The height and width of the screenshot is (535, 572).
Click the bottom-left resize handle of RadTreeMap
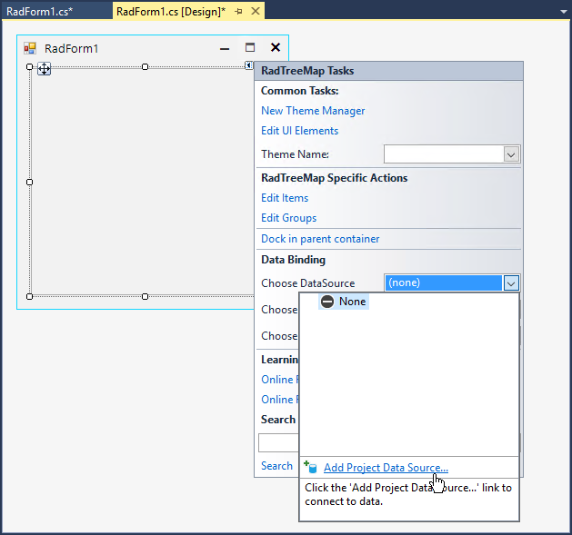30,296
